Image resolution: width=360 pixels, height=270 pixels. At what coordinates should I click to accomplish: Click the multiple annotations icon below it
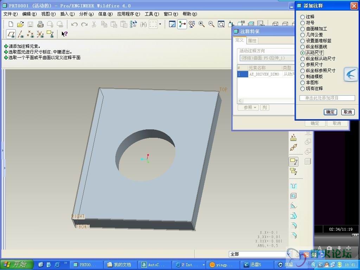coord(294,171)
